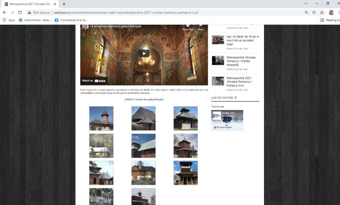
Task: Click the video Share arrow icon
Action: (x=201, y=26)
